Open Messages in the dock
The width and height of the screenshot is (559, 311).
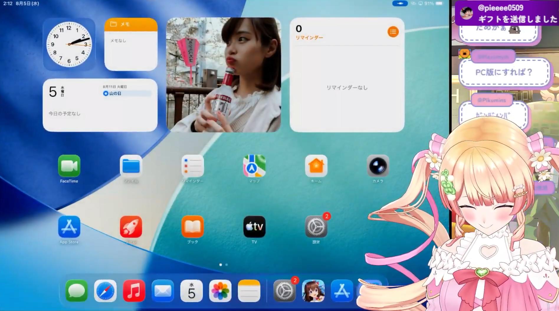click(77, 291)
